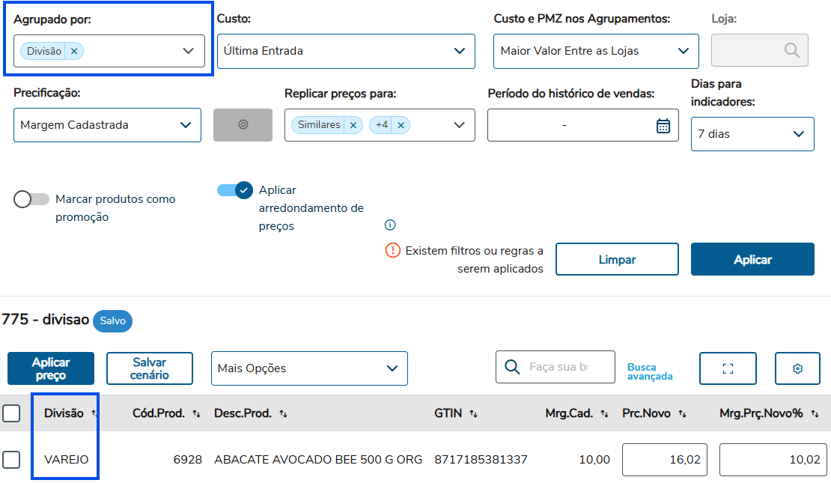
Task: Click the Faça sua busca search field
Action: tap(559, 367)
